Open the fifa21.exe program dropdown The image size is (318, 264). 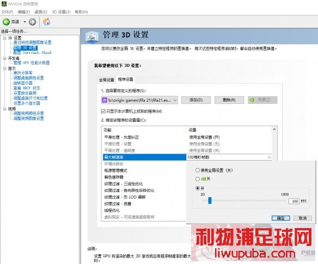click(x=139, y=100)
